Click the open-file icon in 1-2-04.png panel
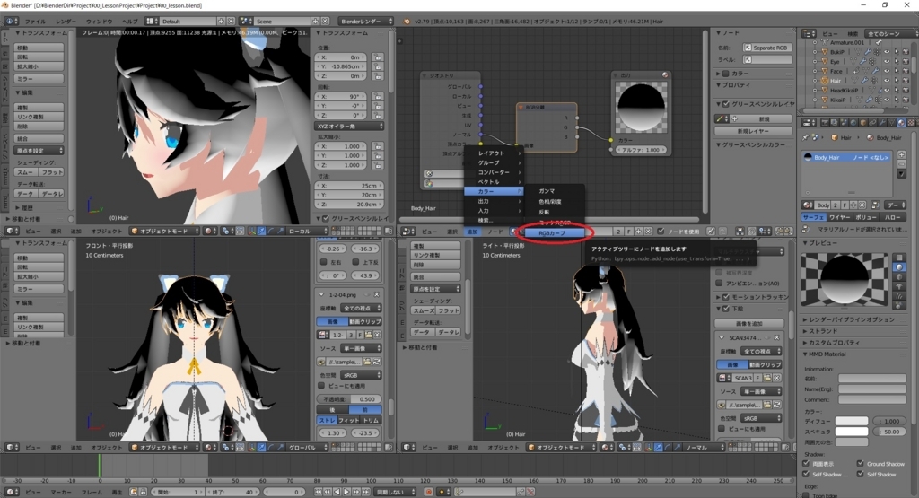The image size is (919, 498). [x=368, y=335]
